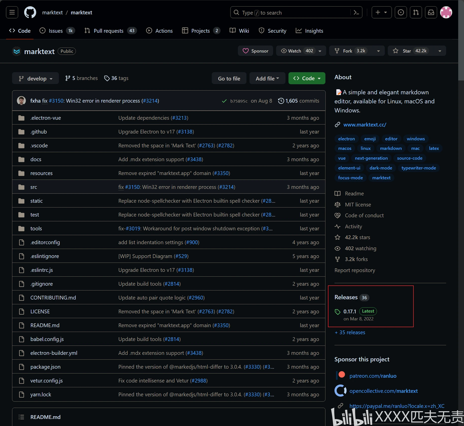The image size is (464, 426).
Task: Click the Sponsor heart button
Action: [x=256, y=51]
